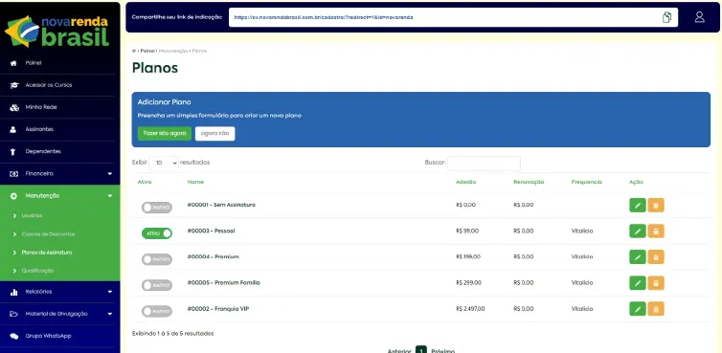Click the Painel breadcrumb link

click(147, 51)
